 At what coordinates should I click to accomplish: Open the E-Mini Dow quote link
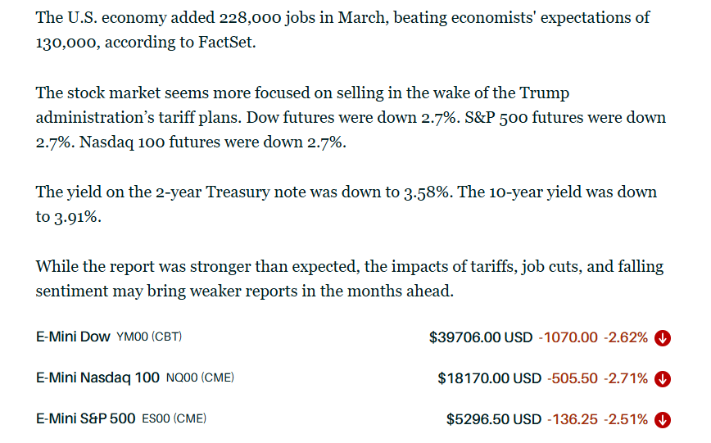pos(74,337)
